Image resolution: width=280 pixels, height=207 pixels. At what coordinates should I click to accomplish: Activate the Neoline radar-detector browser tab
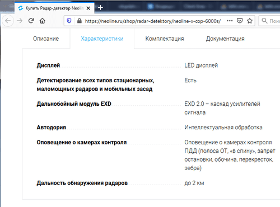point(54,8)
